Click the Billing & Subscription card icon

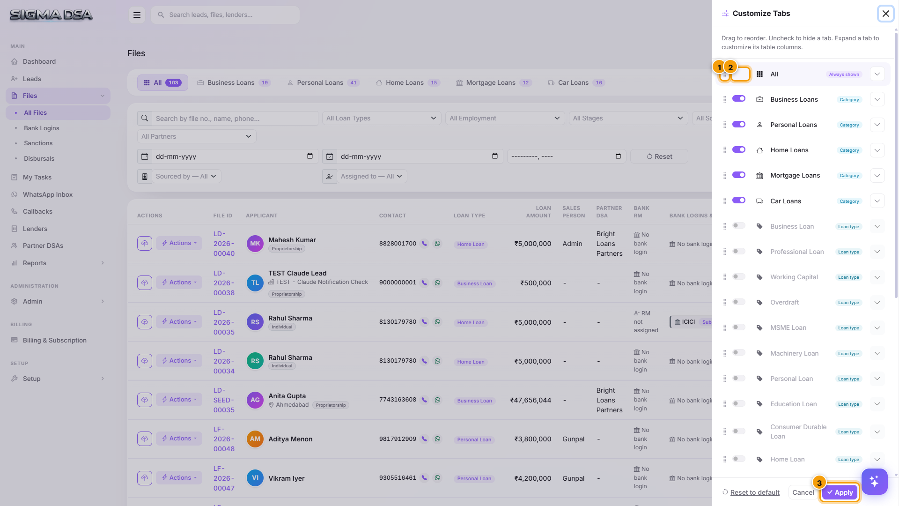(15, 340)
